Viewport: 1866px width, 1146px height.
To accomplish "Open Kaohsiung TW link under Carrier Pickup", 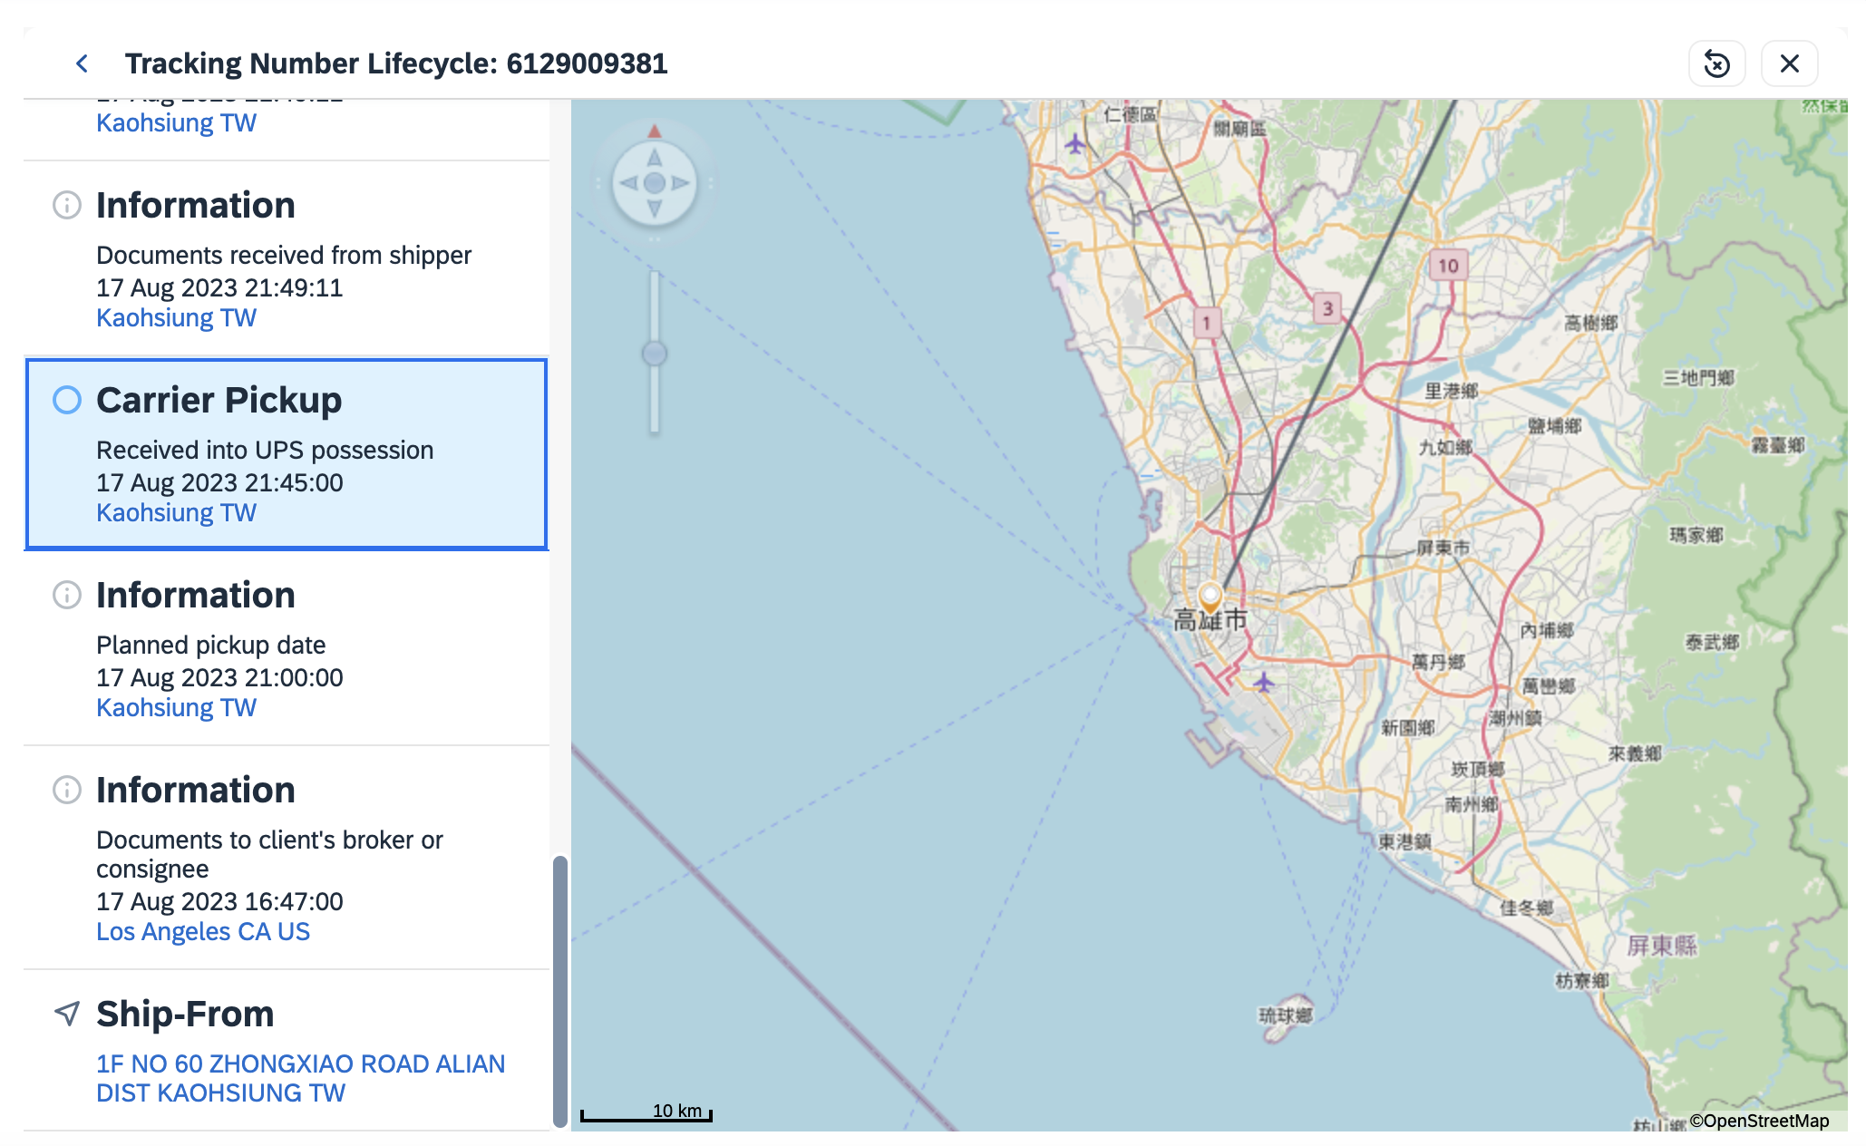I will click(x=176, y=513).
